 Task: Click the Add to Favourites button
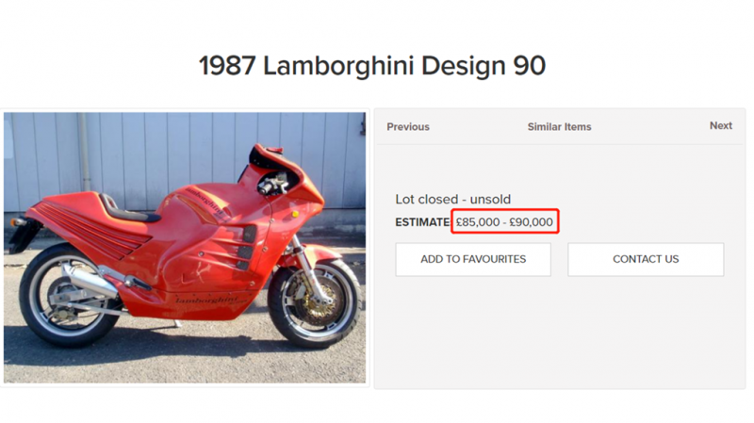point(473,259)
